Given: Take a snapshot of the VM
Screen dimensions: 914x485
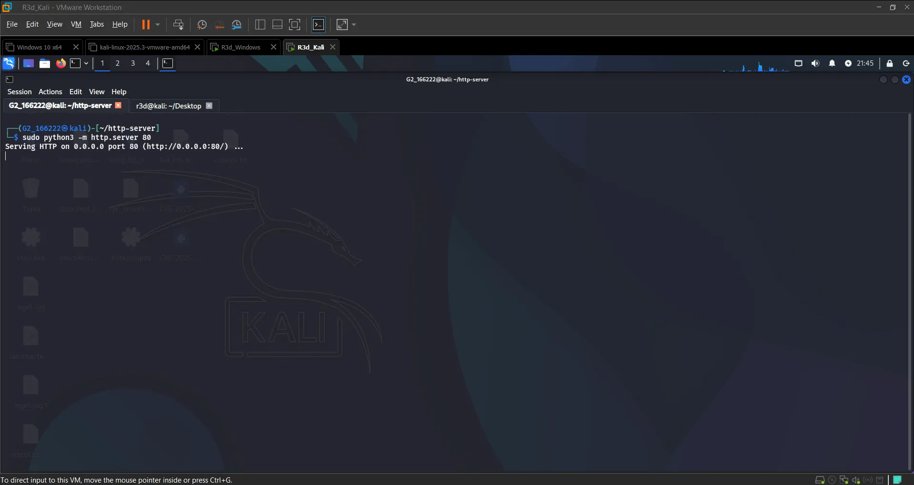Looking at the screenshot, I should click(202, 25).
